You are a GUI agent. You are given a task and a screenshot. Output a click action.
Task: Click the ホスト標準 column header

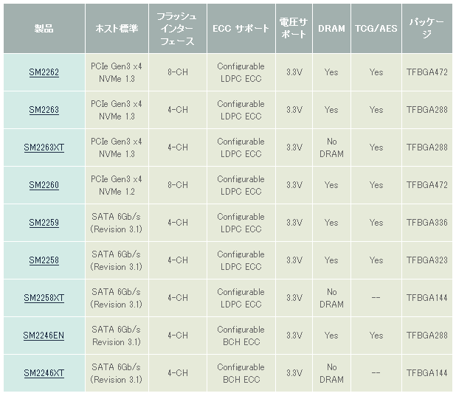116,29
